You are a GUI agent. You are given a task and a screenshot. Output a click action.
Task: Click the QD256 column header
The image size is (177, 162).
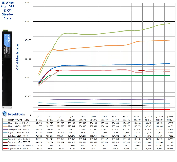(126, 117)
